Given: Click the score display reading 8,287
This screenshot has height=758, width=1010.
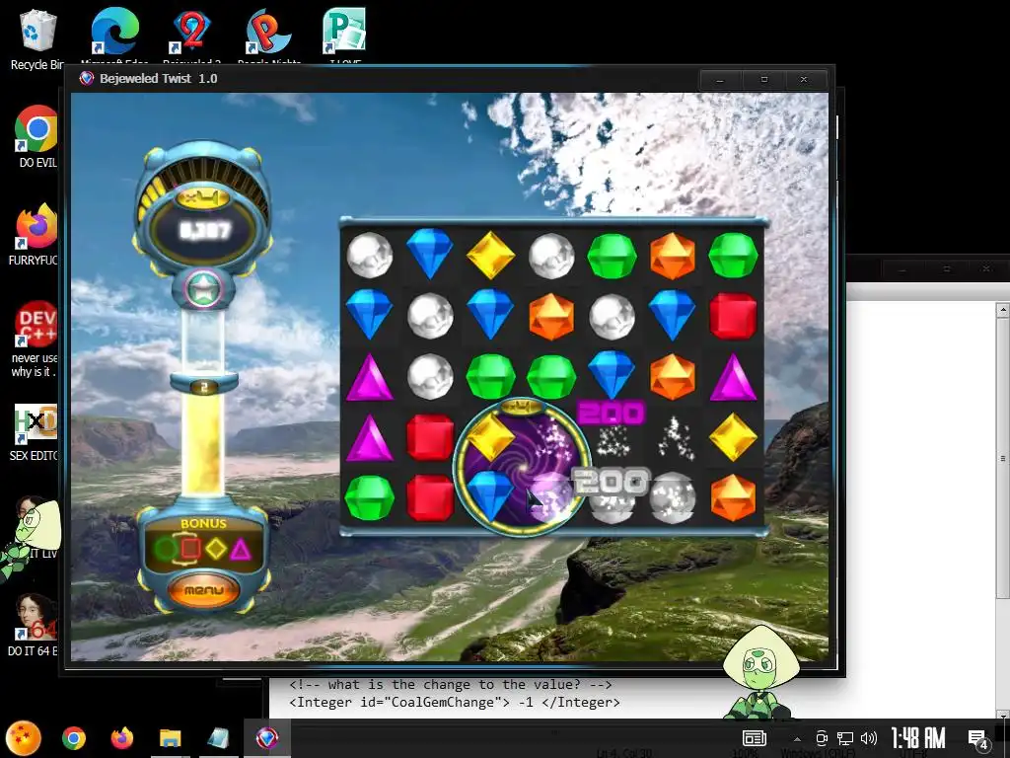Looking at the screenshot, I should (205, 231).
